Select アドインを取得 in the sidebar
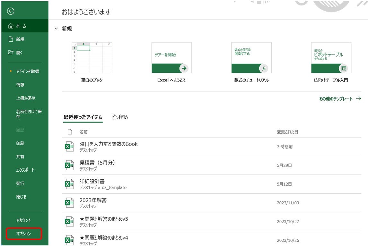The height and width of the screenshot is (247, 368). pyautogui.click(x=25, y=71)
